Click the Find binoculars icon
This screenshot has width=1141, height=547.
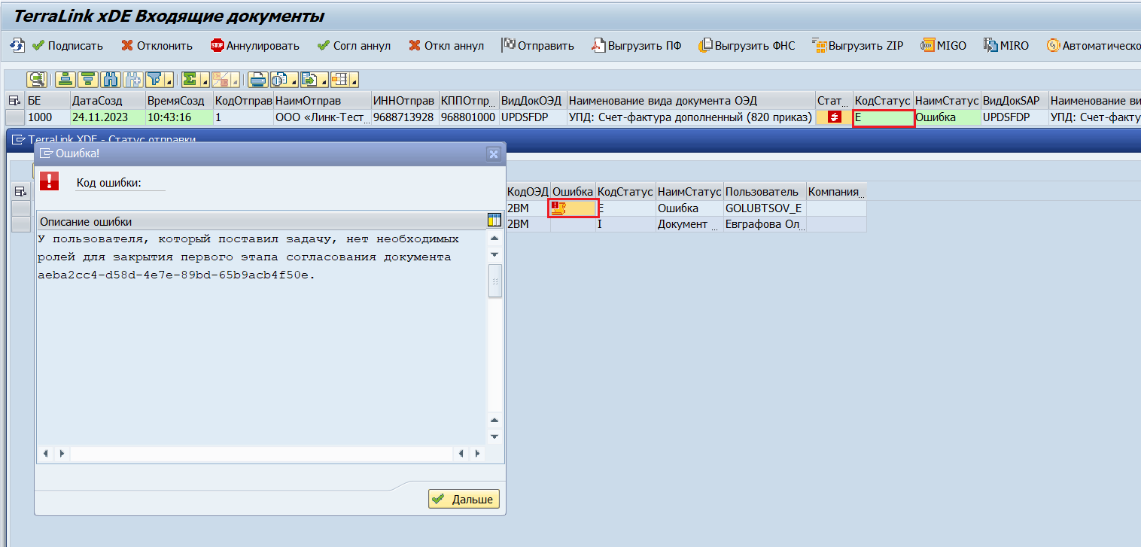111,79
